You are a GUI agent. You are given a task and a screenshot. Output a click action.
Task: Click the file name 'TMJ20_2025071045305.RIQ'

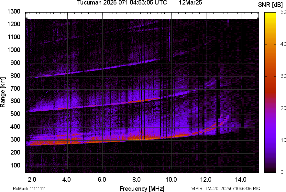click(x=231, y=188)
